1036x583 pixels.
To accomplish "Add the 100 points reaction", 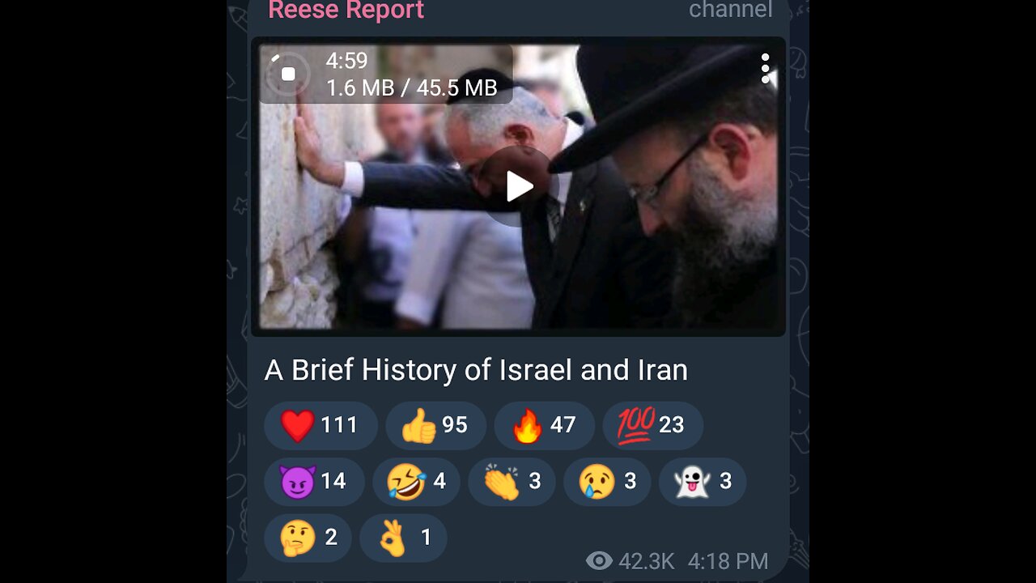I will point(652,425).
